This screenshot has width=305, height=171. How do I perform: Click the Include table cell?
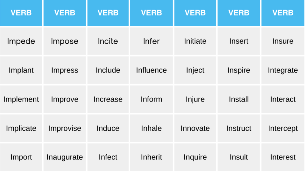click(x=108, y=70)
